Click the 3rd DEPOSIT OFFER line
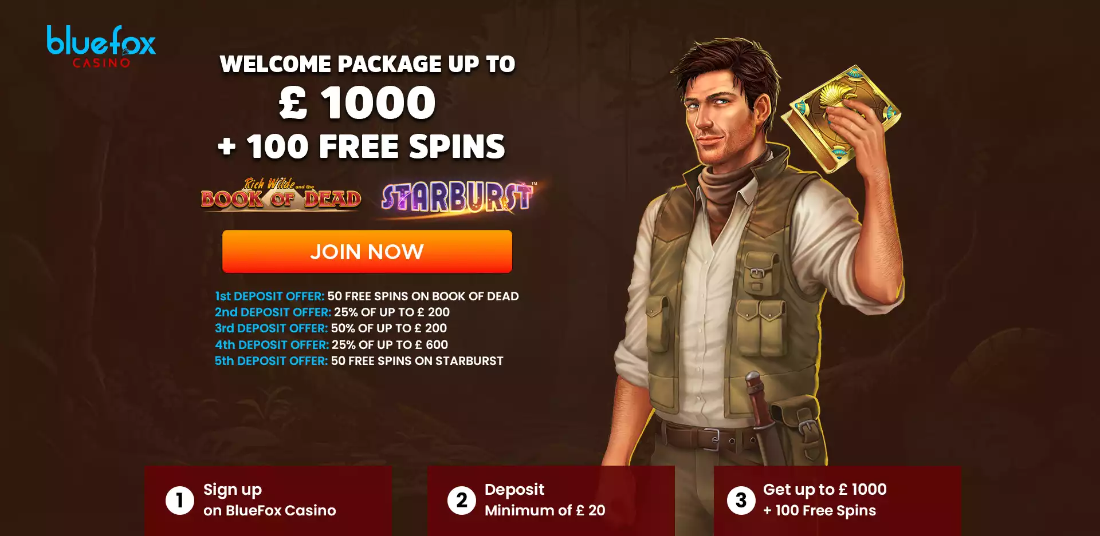 point(331,328)
